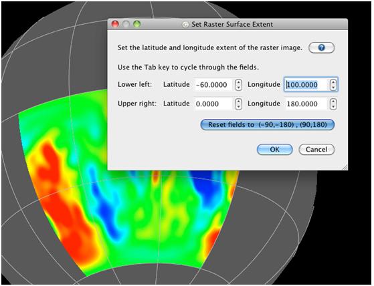This screenshot has height=286, width=374.
Task: Increase Upper right Latitude with up arrow
Action: point(238,101)
